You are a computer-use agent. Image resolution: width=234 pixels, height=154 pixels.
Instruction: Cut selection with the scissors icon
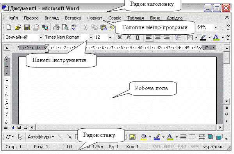[x=85, y=27]
